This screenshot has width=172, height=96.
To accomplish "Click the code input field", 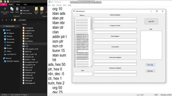I will point(83,74).
